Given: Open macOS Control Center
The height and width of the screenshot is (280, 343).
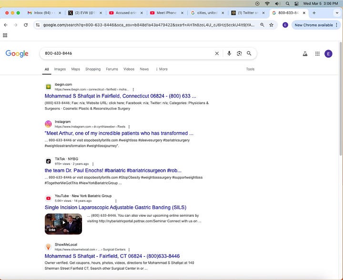Looking at the screenshot, I should 297,3.
